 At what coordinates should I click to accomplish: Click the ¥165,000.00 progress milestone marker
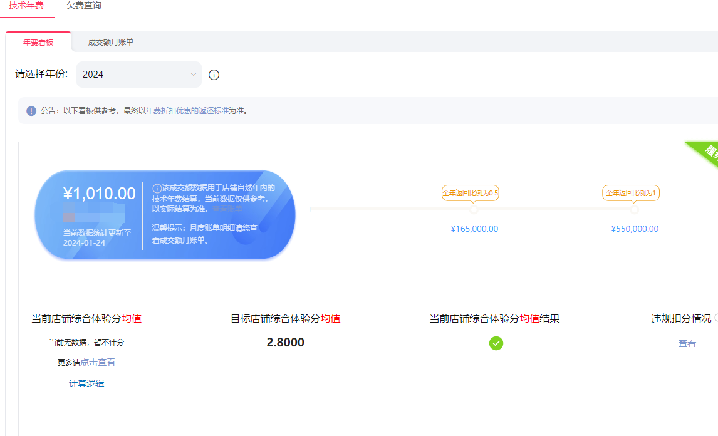(474, 210)
